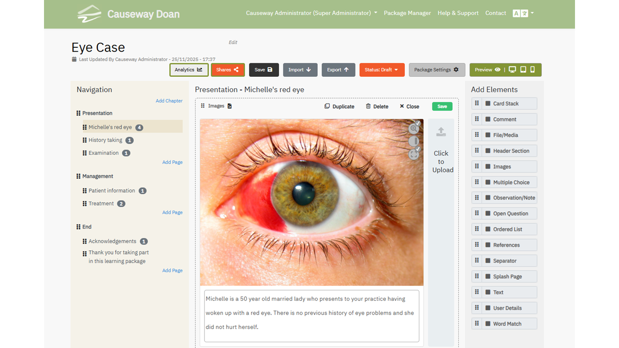Expand the Causeway Administrator account menu

click(311, 13)
